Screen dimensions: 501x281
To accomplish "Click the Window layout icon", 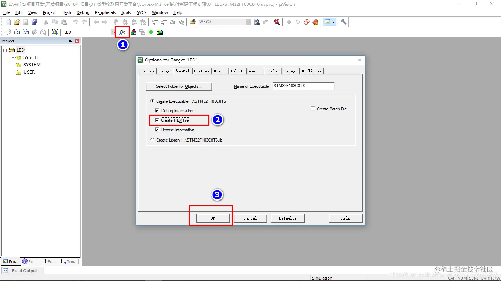I will tap(327, 22).
